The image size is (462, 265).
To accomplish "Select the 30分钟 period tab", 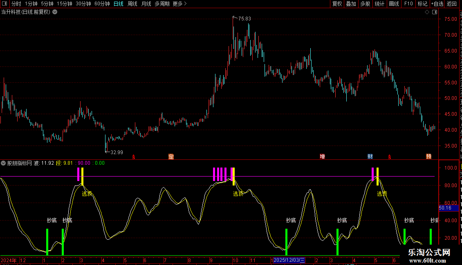I will point(83,4).
